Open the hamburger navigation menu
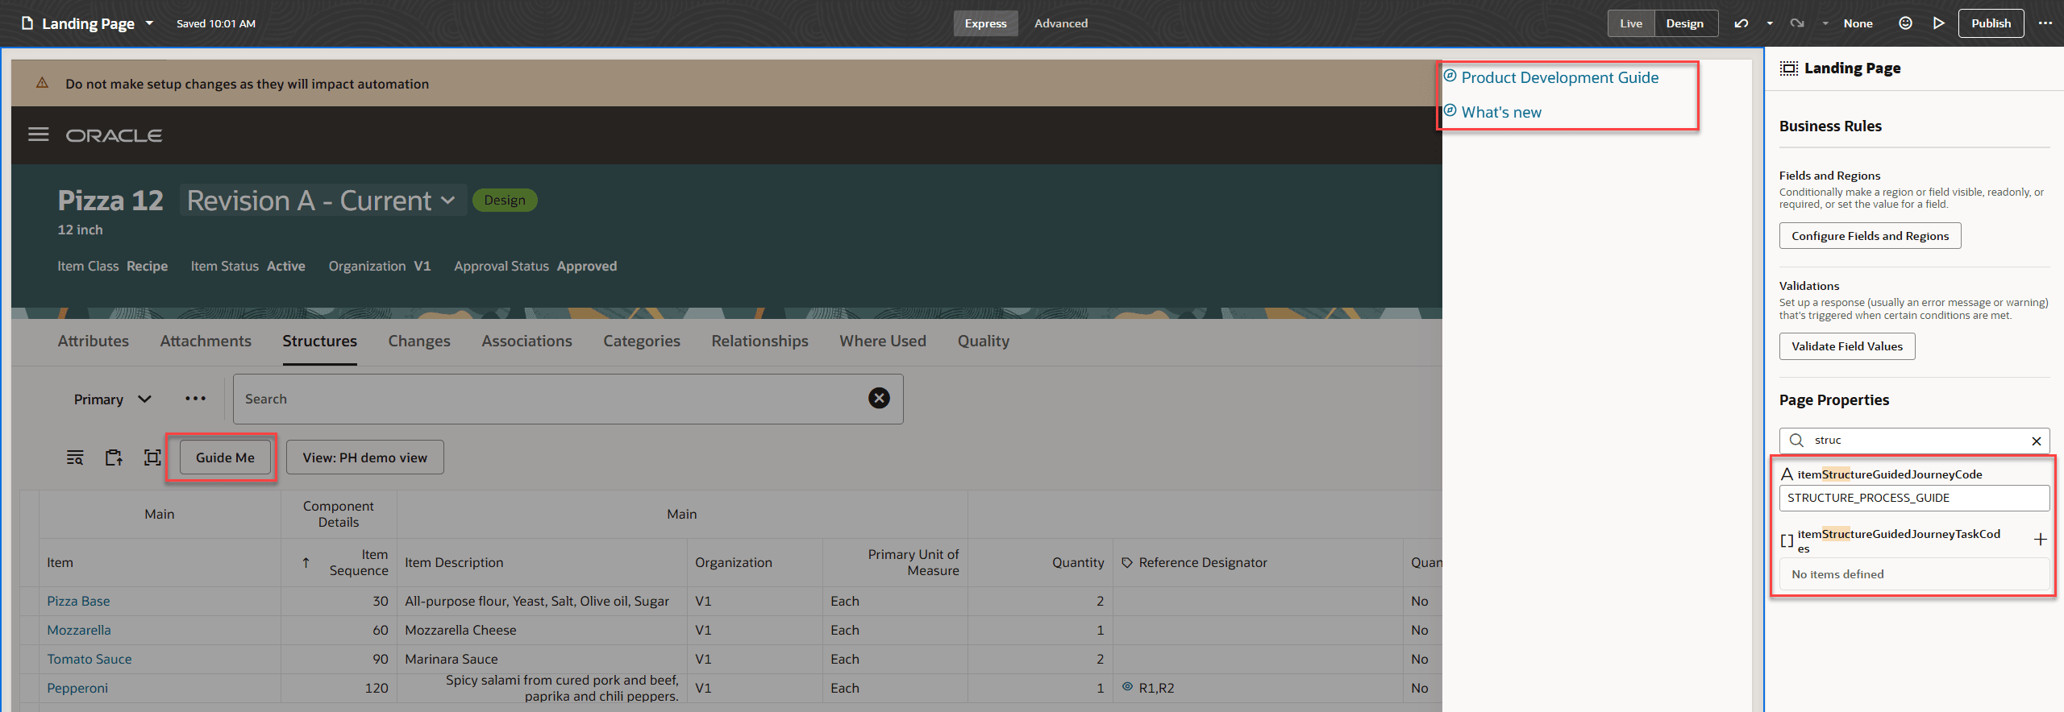Viewport: 2064px width, 712px height. 39,135
